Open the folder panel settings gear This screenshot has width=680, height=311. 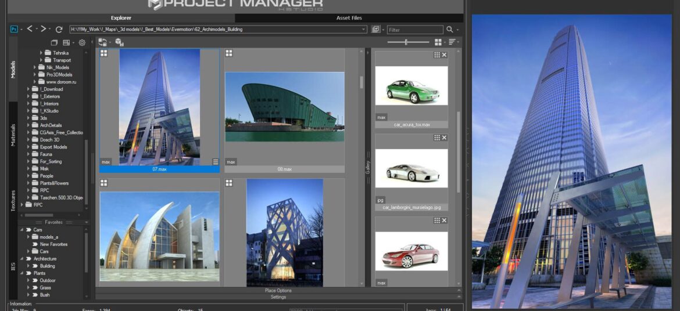point(81,42)
